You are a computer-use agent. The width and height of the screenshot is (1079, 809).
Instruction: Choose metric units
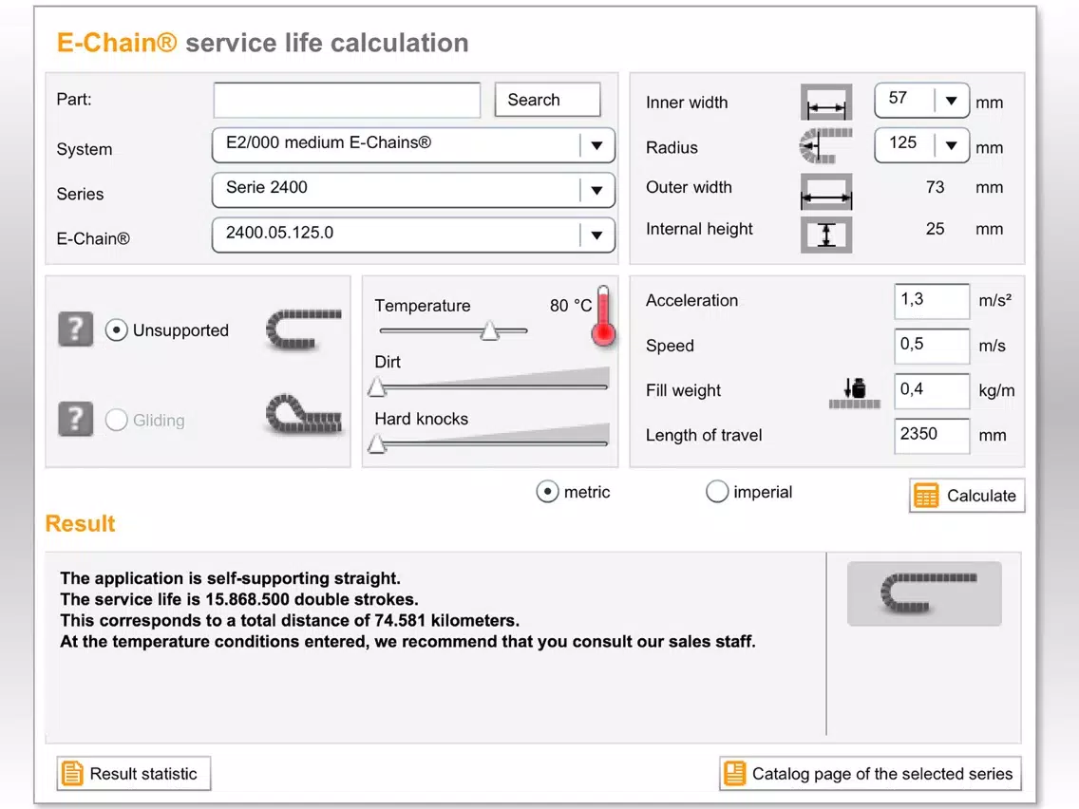tap(547, 492)
